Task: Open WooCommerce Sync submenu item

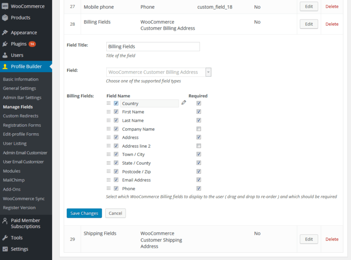Action: pyautogui.click(x=24, y=199)
